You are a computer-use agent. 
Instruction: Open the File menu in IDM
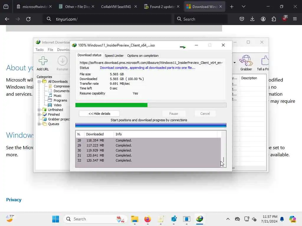click(x=50, y=49)
